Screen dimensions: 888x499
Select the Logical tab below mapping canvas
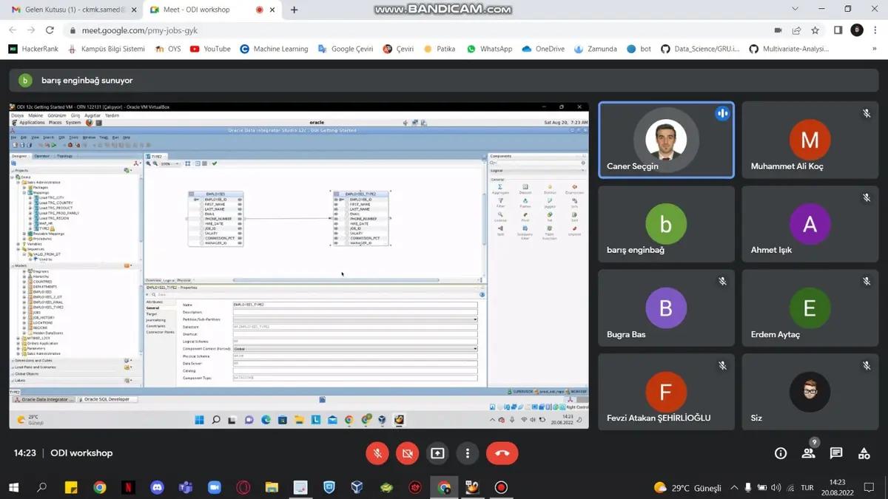tap(169, 280)
